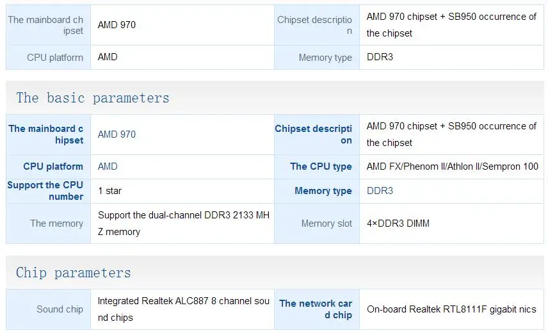Click the '1 star' CPU number value

point(109,191)
